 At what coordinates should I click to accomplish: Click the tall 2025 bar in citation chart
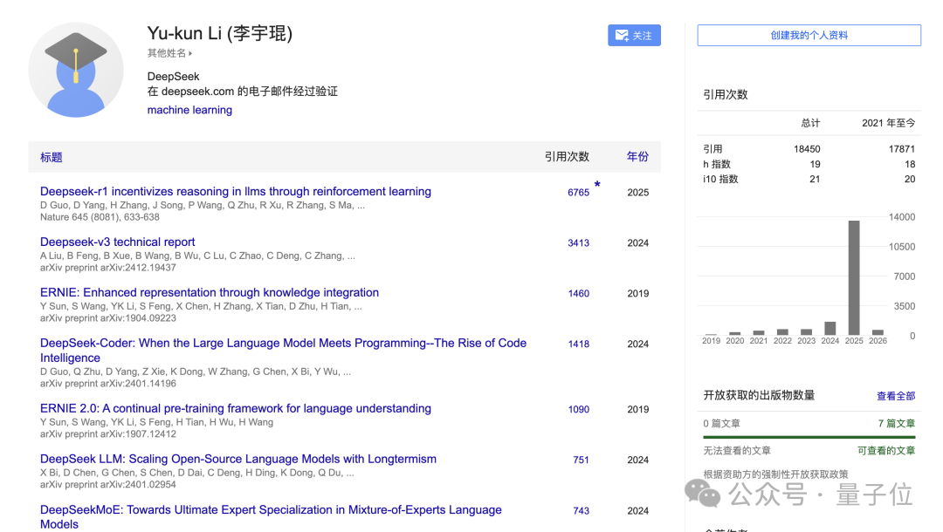click(x=854, y=277)
